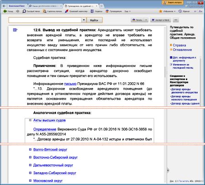Open the Восточно-Сибирский округ link
The width and height of the screenshot is (205, 185).
click(55, 157)
